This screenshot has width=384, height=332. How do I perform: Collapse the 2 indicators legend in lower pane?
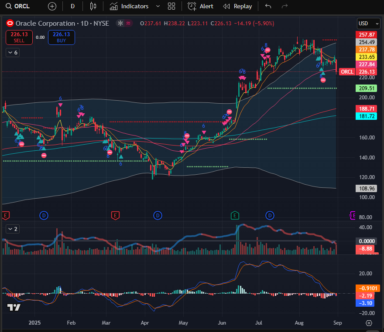(13, 229)
